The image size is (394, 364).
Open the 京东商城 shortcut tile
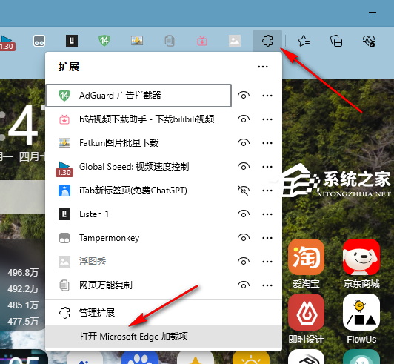[361, 264]
